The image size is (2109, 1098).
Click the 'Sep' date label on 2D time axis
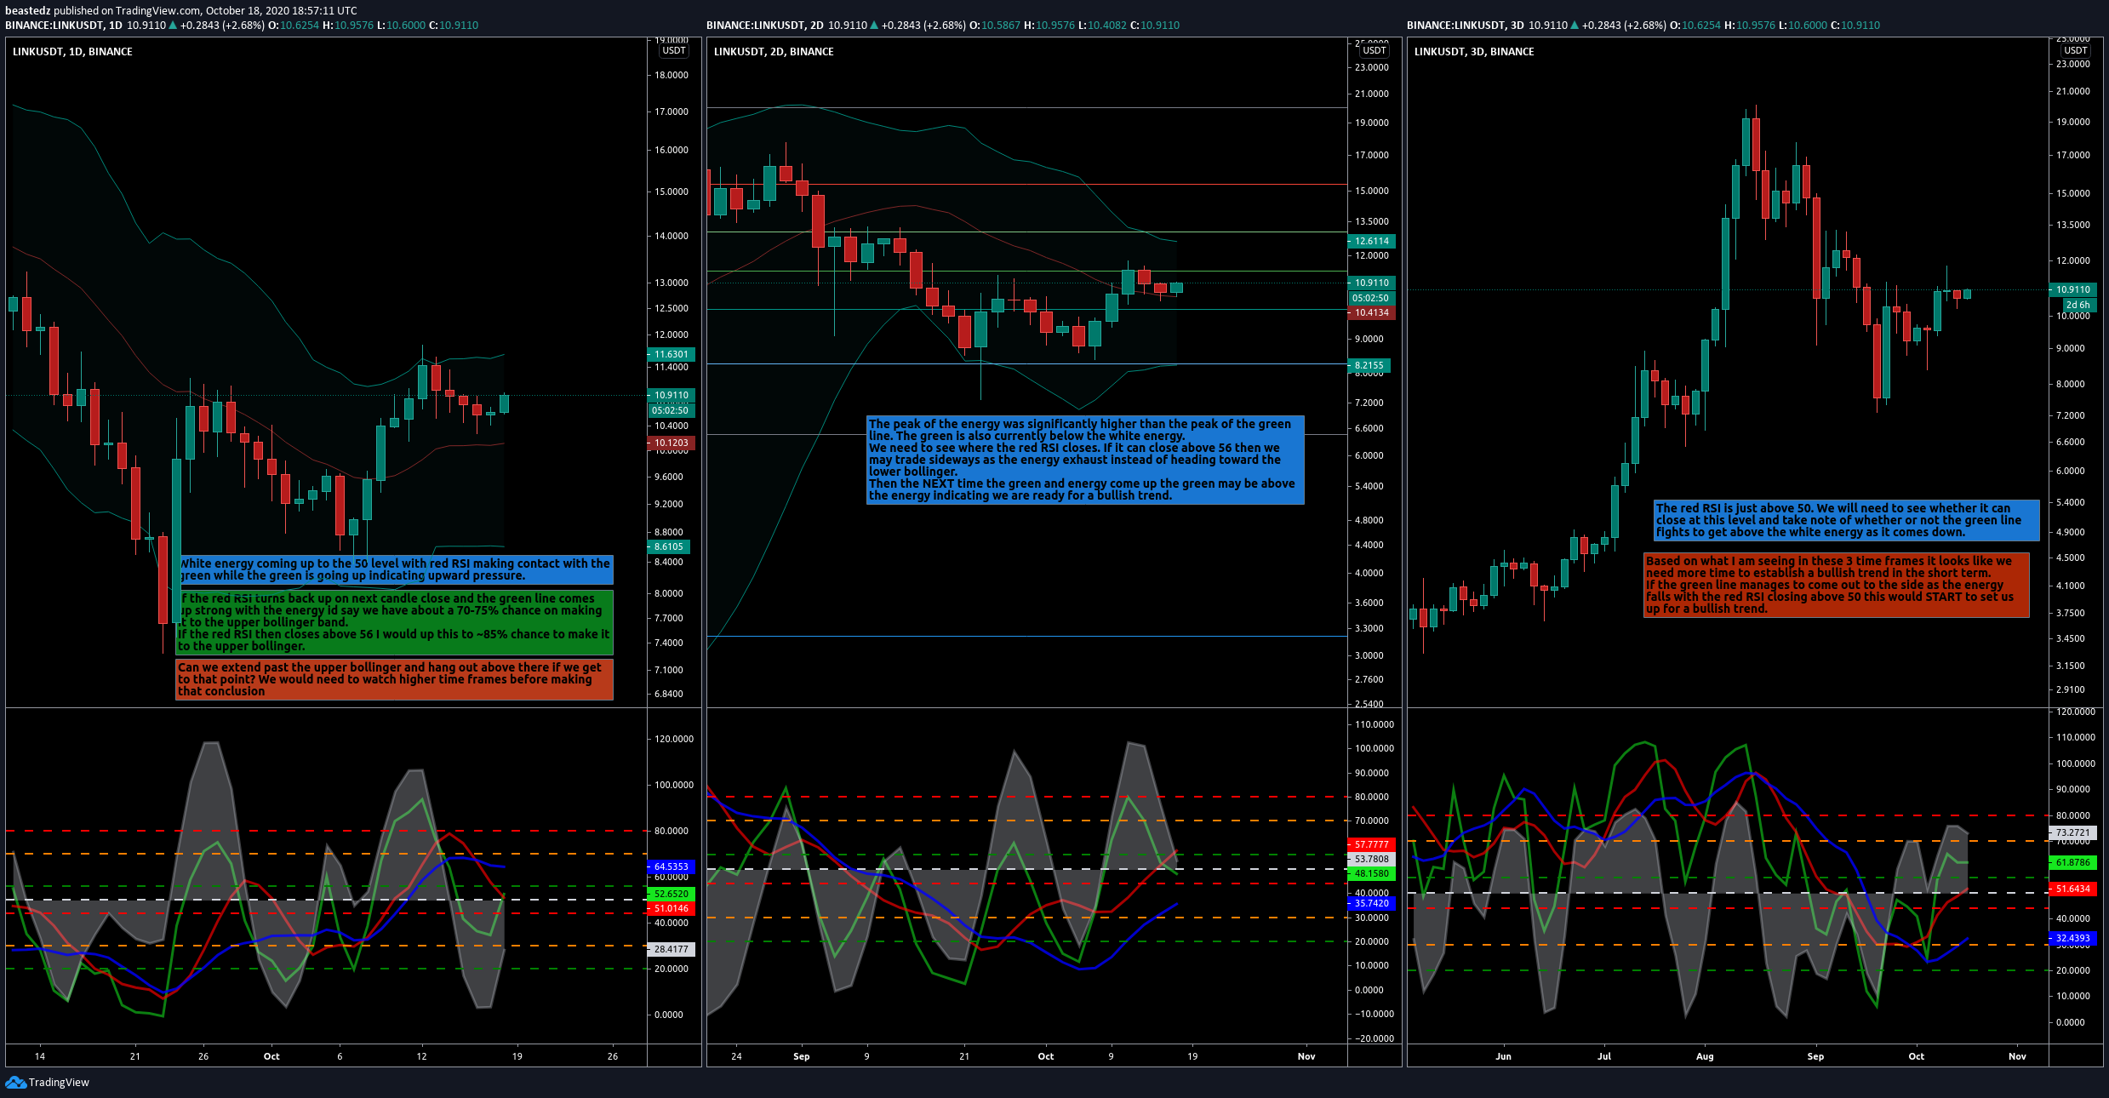801,1056
